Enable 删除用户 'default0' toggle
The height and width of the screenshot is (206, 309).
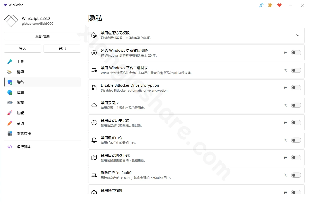pyautogui.click(x=296, y=175)
